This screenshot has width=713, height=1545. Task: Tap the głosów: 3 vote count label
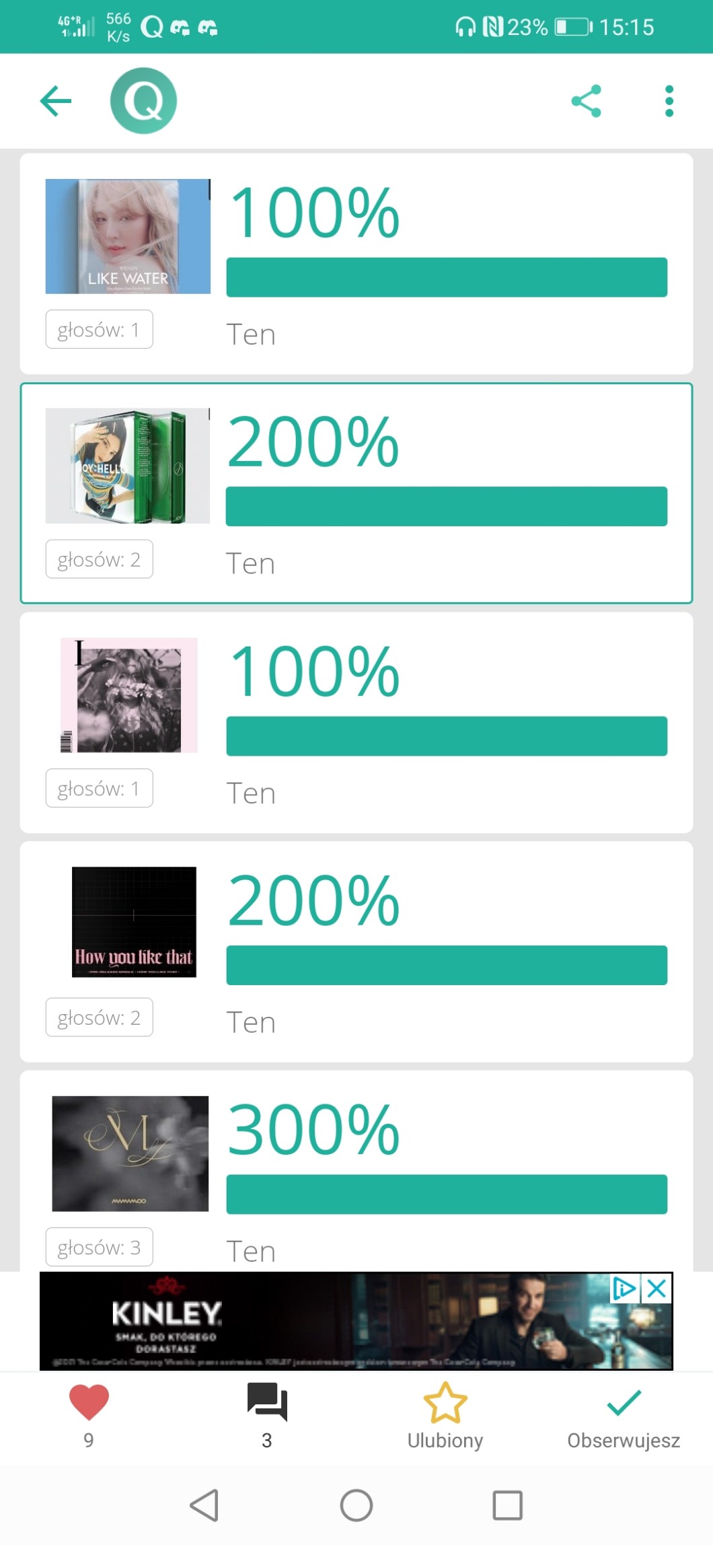(x=99, y=1247)
